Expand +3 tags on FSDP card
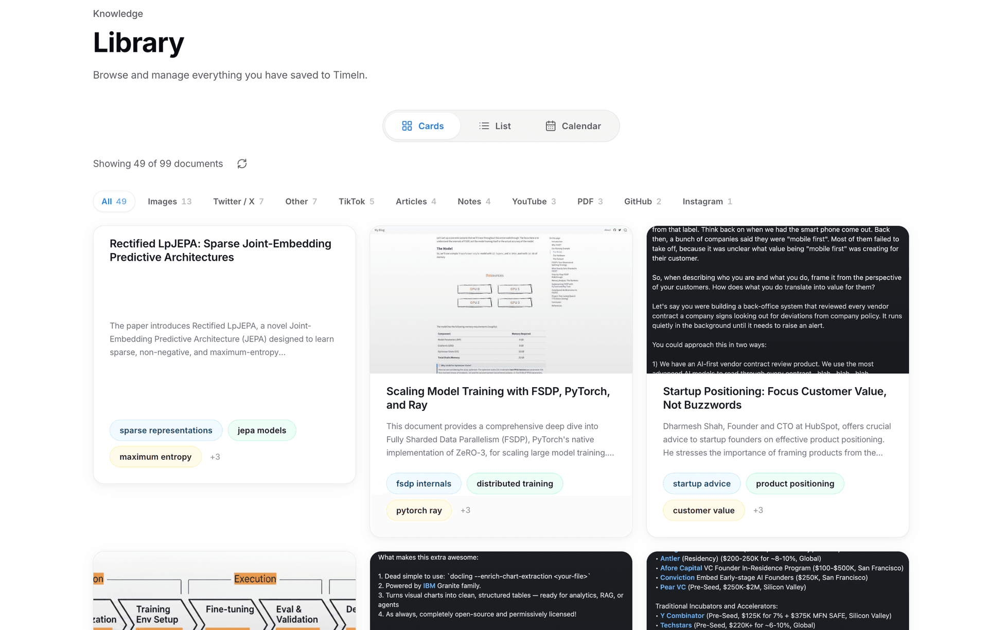This screenshot has width=988, height=630. coord(465,510)
